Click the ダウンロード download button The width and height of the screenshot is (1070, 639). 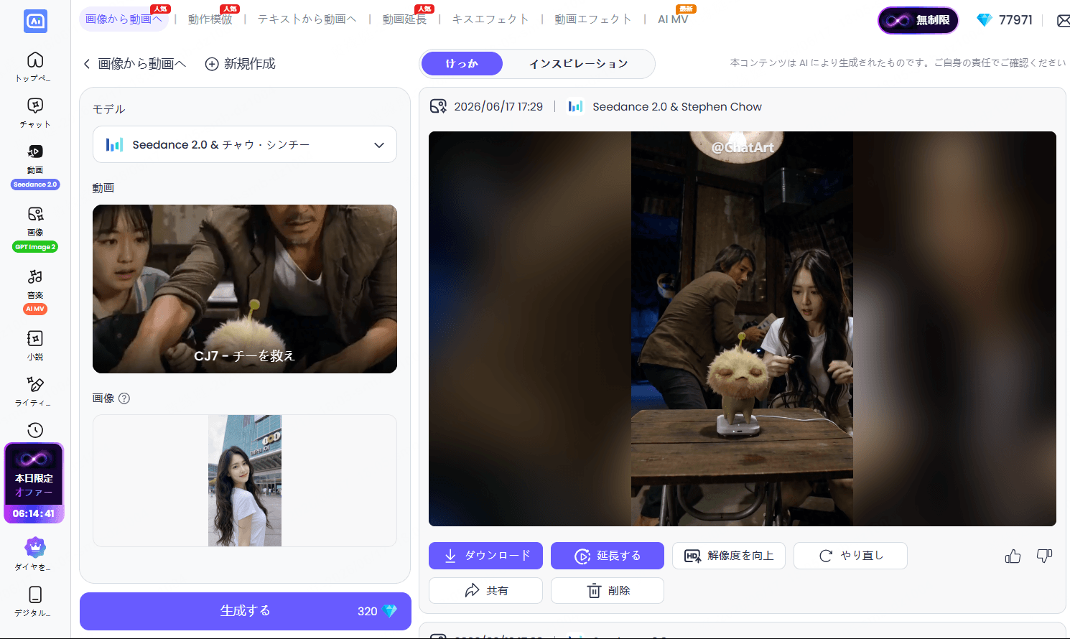pyautogui.click(x=485, y=556)
